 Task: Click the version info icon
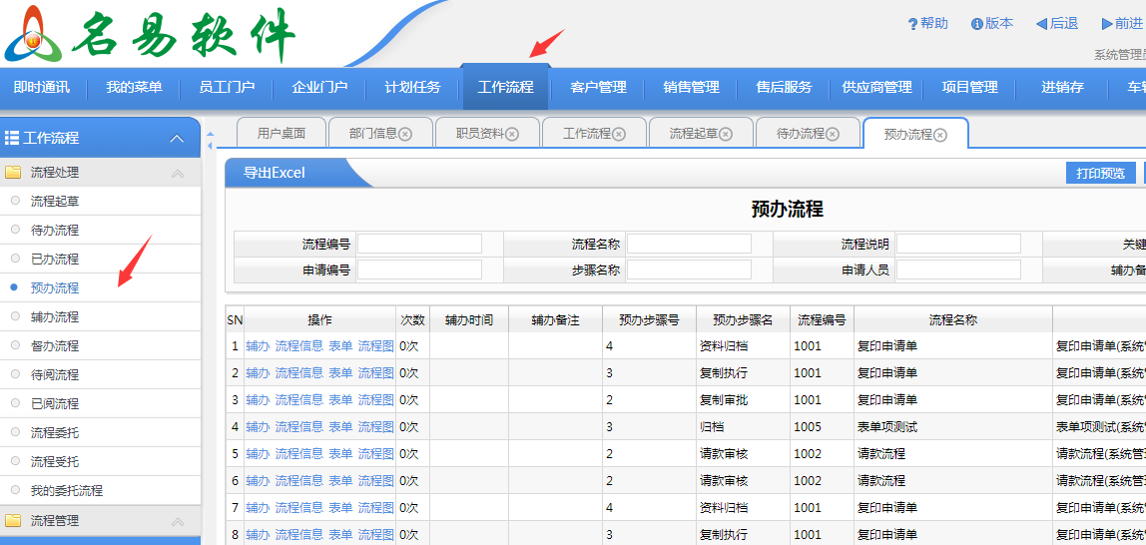[976, 24]
